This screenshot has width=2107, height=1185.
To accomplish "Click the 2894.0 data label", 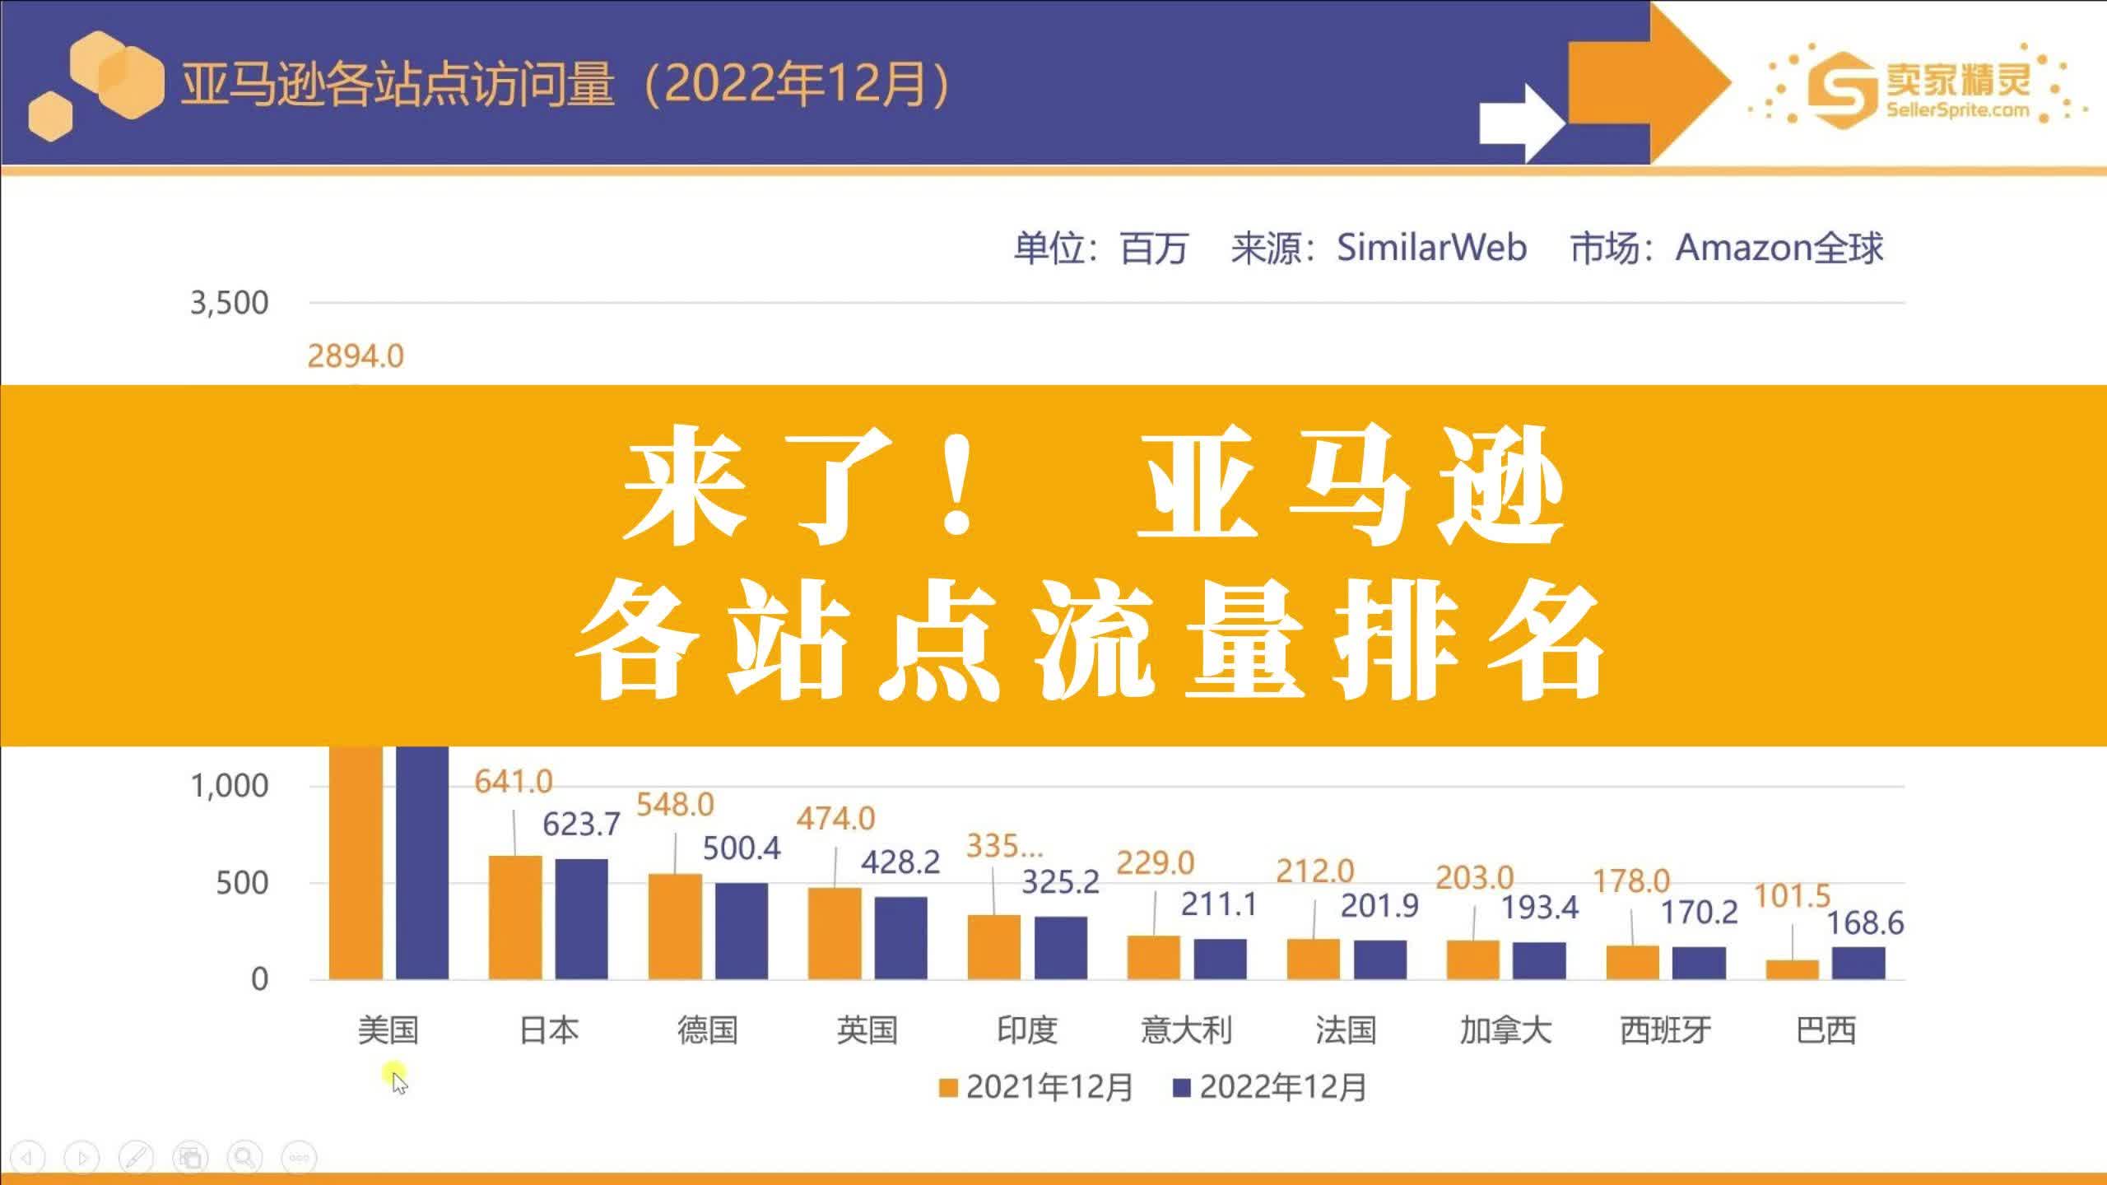I will 356,356.
